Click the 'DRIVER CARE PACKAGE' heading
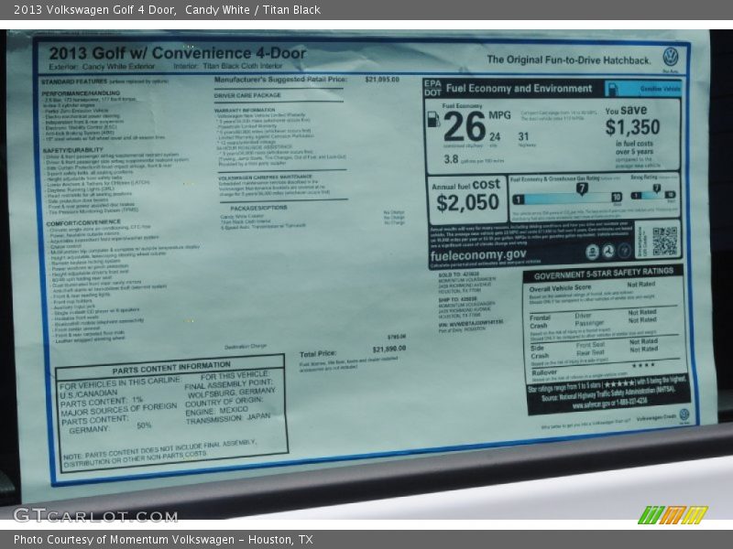This screenshot has width=733, height=549. 247,95
